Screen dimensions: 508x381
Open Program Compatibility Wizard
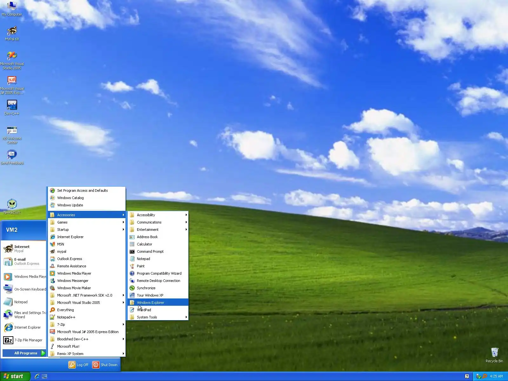click(158, 273)
